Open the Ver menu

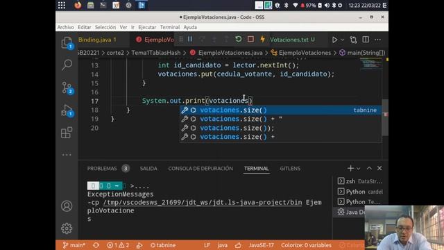pos(123,27)
